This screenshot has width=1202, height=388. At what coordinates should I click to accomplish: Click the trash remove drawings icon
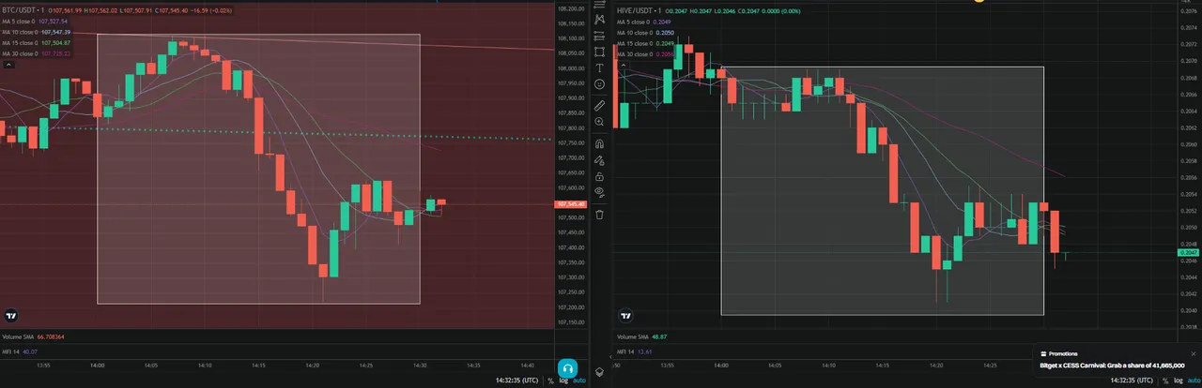click(x=599, y=215)
